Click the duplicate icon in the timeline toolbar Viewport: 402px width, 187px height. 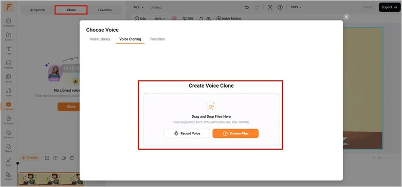pos(64,158)
